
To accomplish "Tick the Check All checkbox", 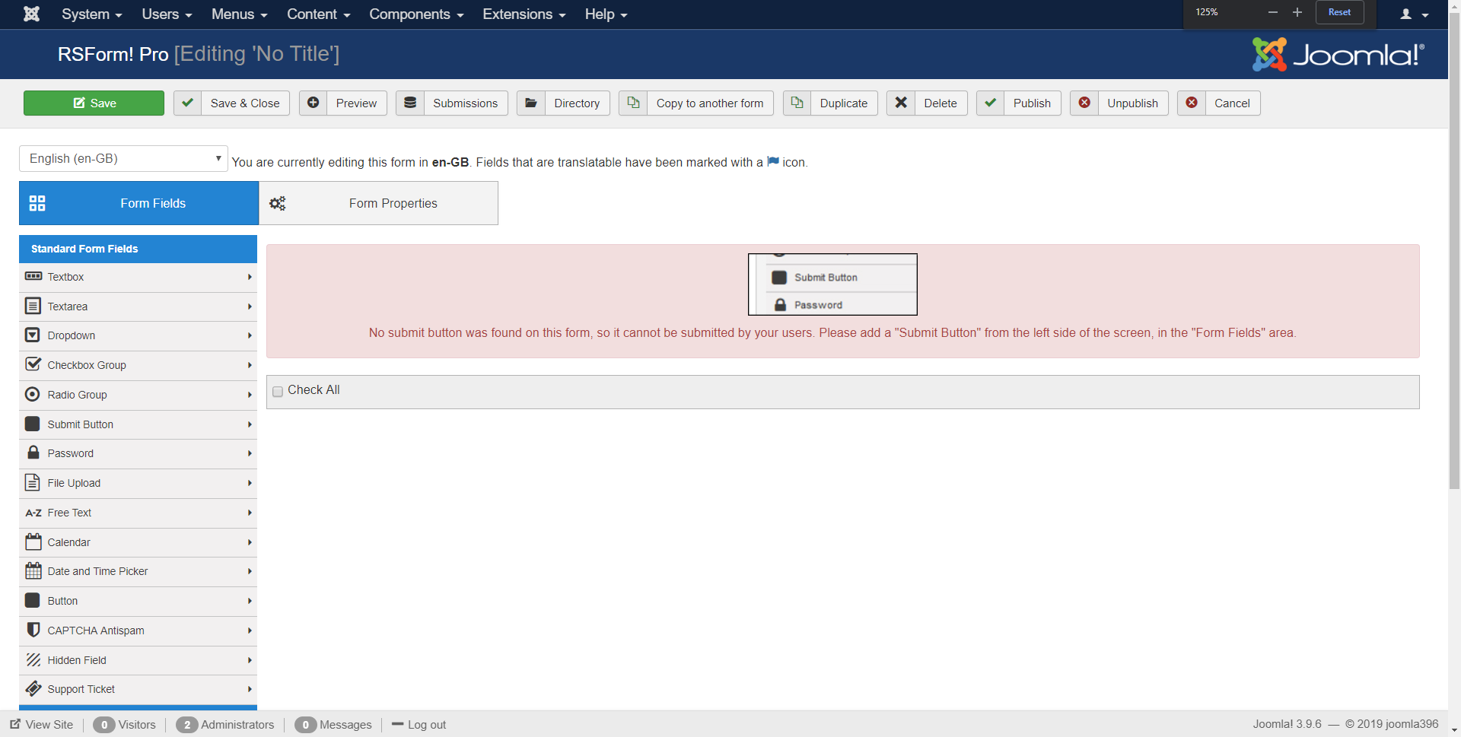I will (278, 391).
